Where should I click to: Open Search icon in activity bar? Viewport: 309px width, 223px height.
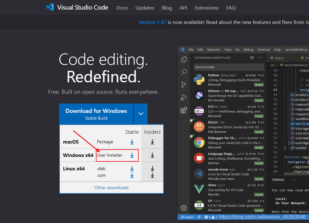coord(184,72)
